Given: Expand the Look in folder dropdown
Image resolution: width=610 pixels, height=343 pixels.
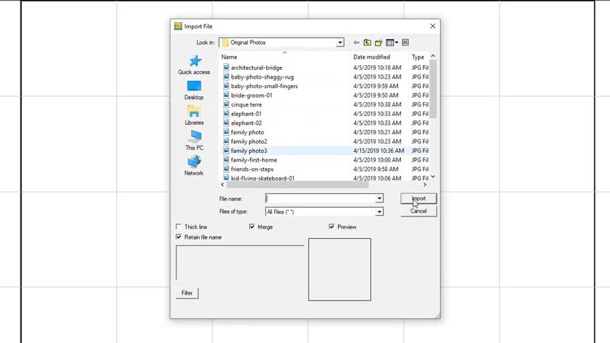Looking at the screenshot, I should click(x=340, y=43).
